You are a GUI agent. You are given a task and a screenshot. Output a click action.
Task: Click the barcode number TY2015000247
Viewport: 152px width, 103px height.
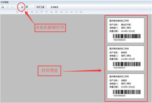[119, 68]
